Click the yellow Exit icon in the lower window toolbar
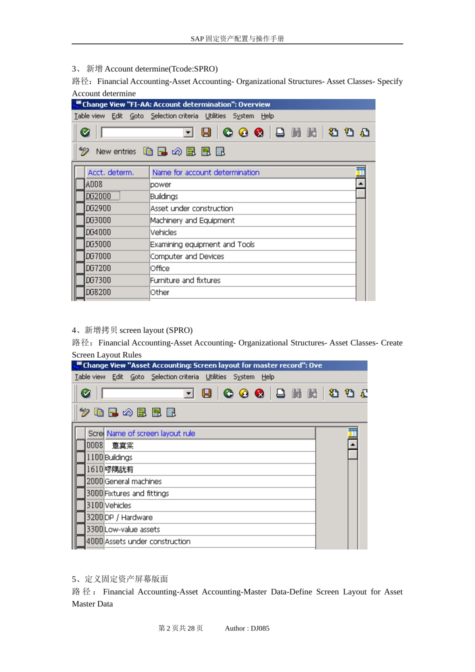 pyautogui.click(x=244, y=393)
